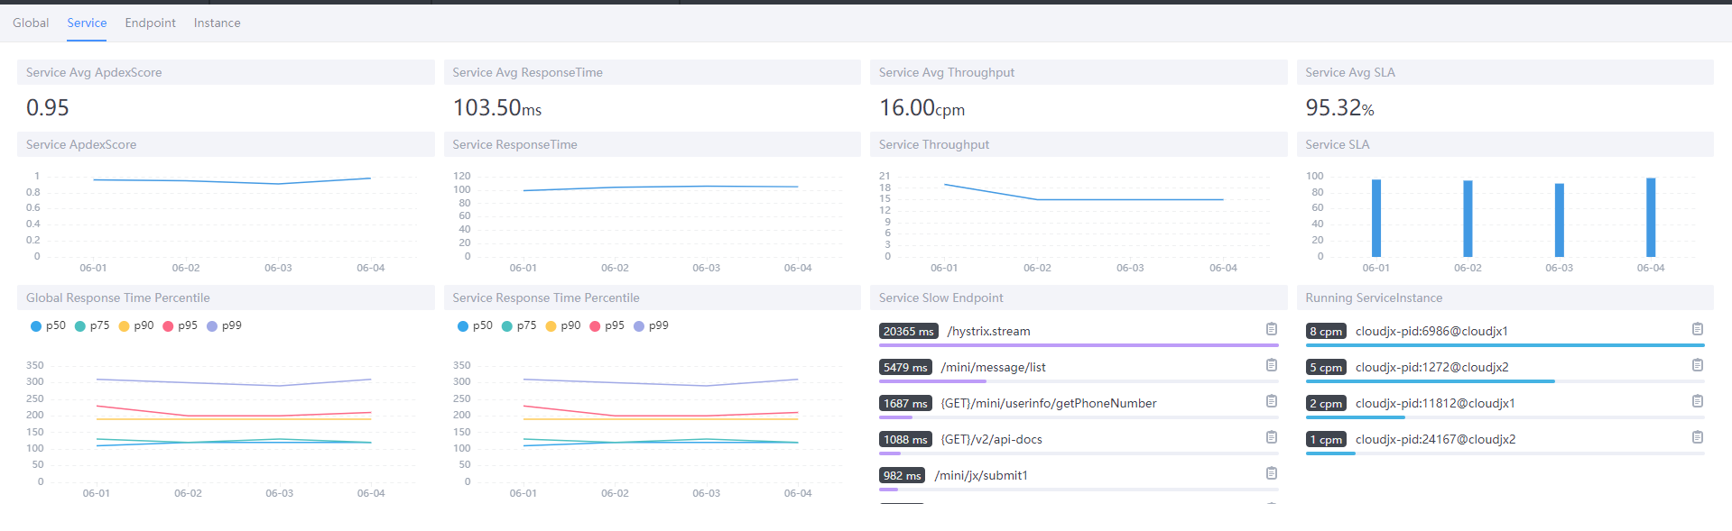Open the Endpoint tab

(x=150, y=23)
